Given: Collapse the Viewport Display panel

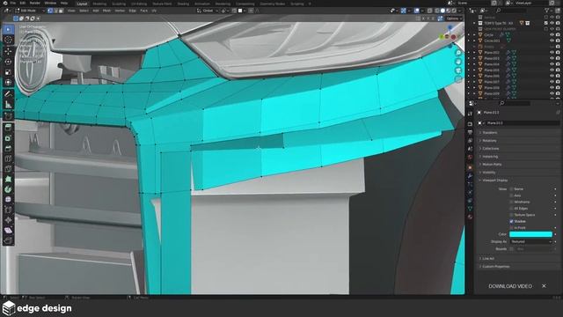Looking at the screenshot, I should click(518, 180).
